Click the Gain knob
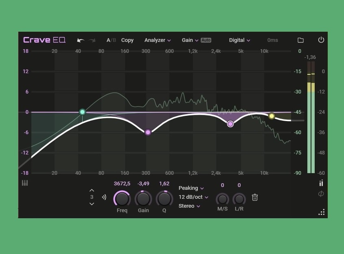344x254 pixels. click(143, 199)
